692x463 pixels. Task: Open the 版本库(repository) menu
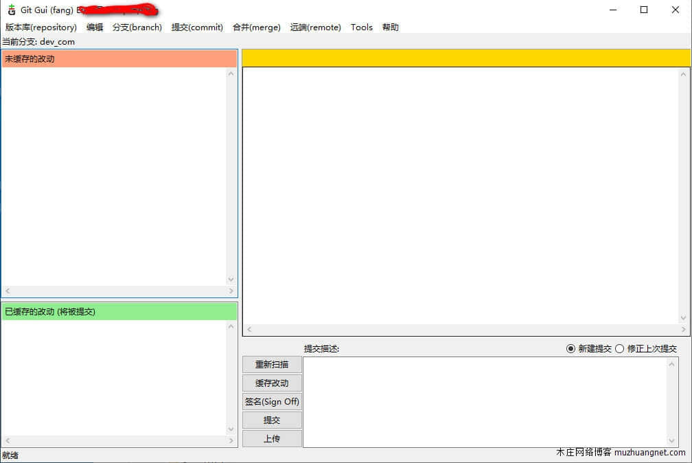41,27
